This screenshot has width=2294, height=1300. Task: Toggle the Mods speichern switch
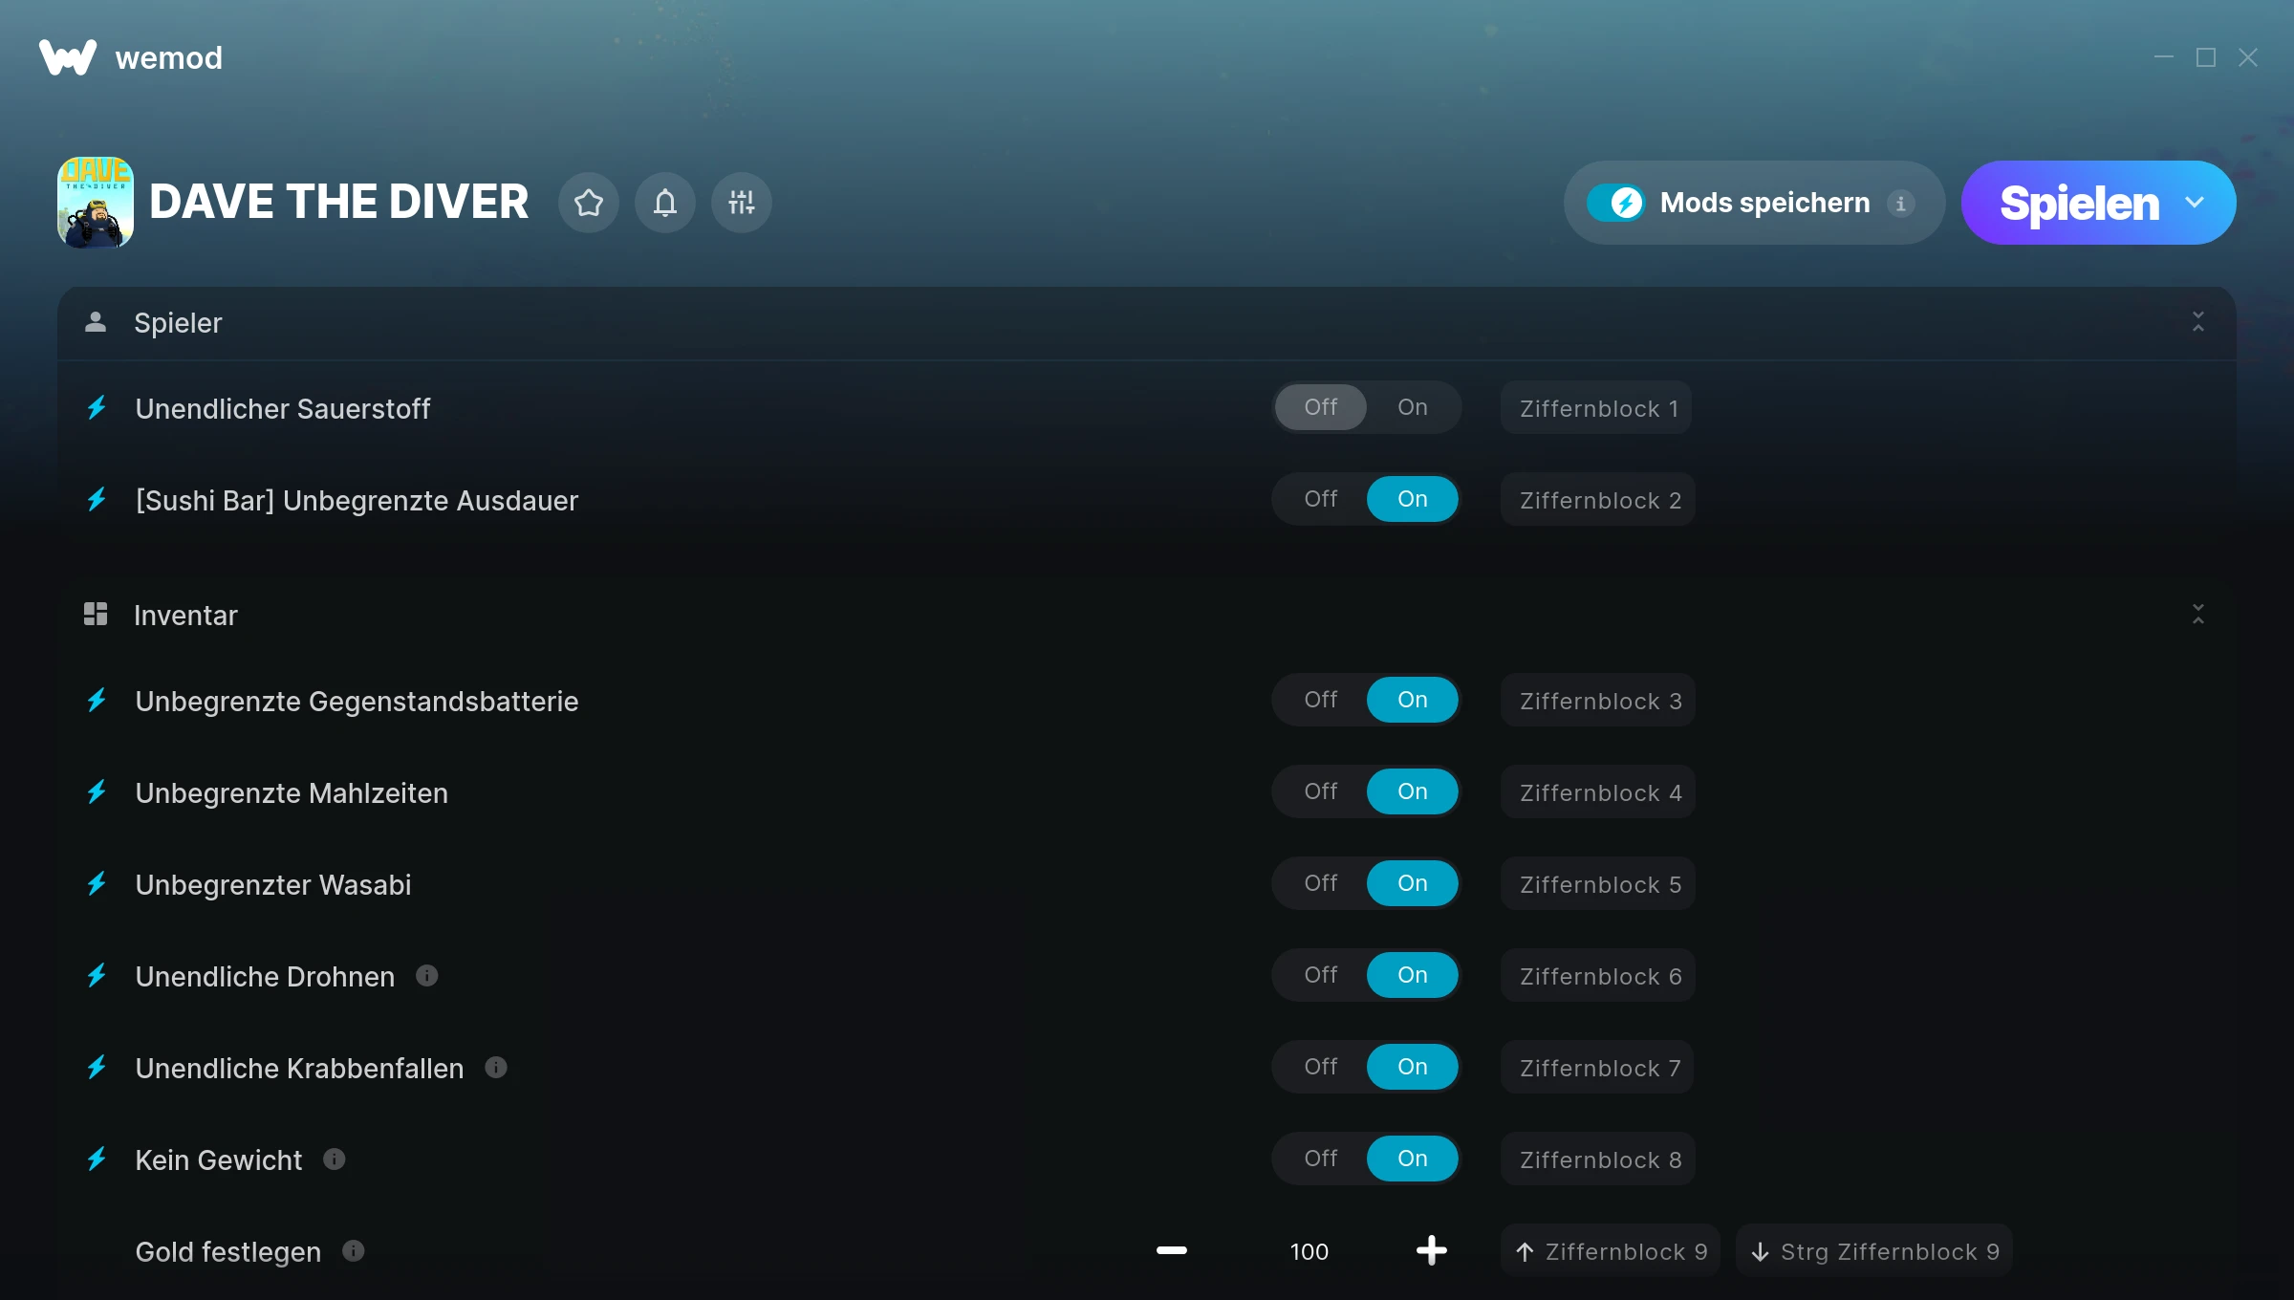pyautogui.click(x=1616, y=203)
